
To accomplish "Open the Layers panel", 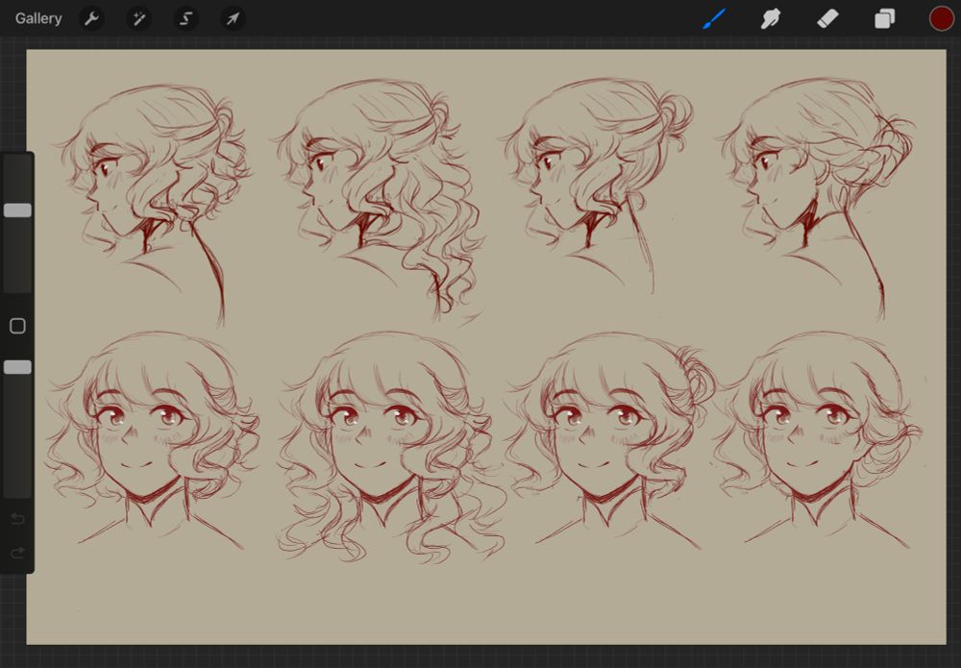I will tap(884, 18).
